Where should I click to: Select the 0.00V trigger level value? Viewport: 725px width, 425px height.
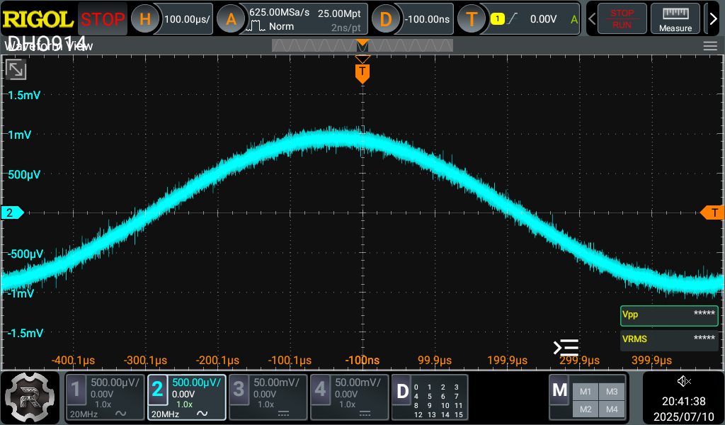click(543, 19)
